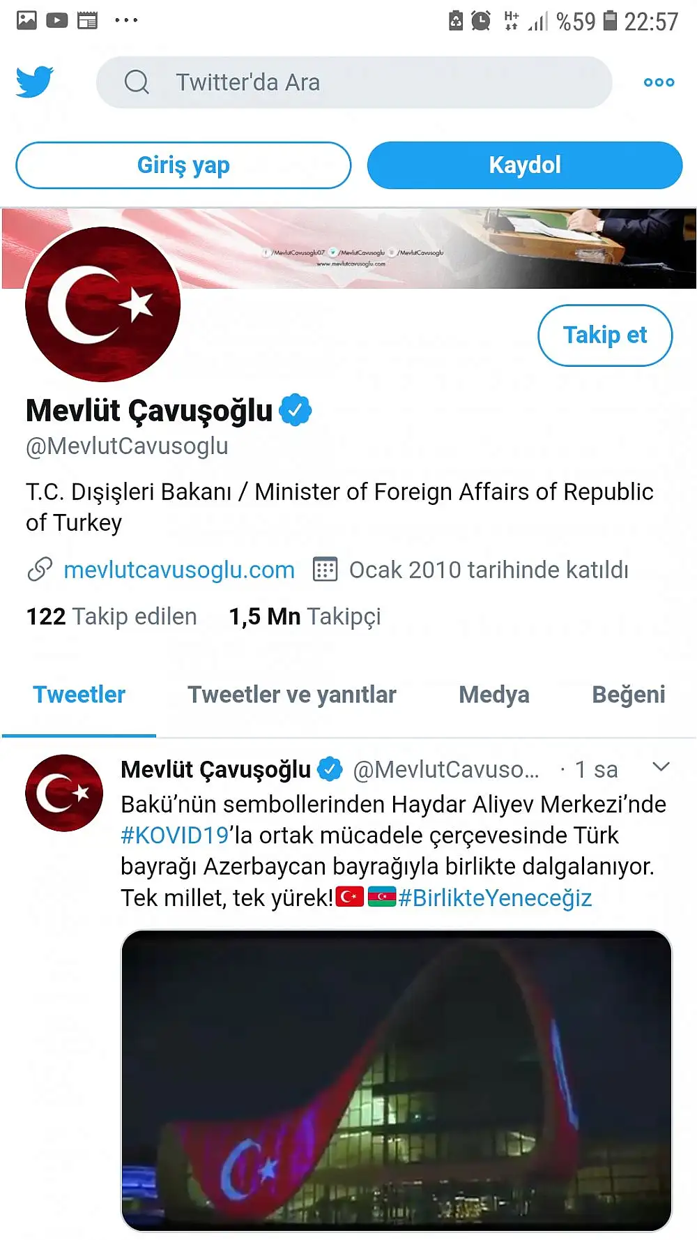Tap the search magnifier icon

137,82
